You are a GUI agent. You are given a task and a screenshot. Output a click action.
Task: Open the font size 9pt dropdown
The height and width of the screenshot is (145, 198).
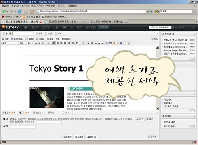[x=23, y=43]
